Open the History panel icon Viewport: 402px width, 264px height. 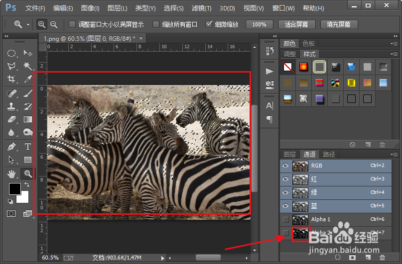(x=269, y=51)
